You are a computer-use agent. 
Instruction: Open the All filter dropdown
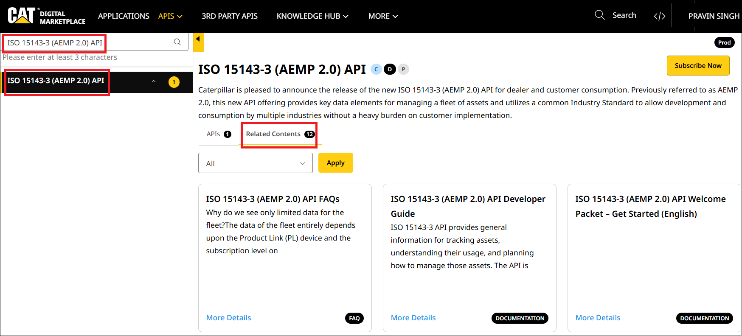256,163
